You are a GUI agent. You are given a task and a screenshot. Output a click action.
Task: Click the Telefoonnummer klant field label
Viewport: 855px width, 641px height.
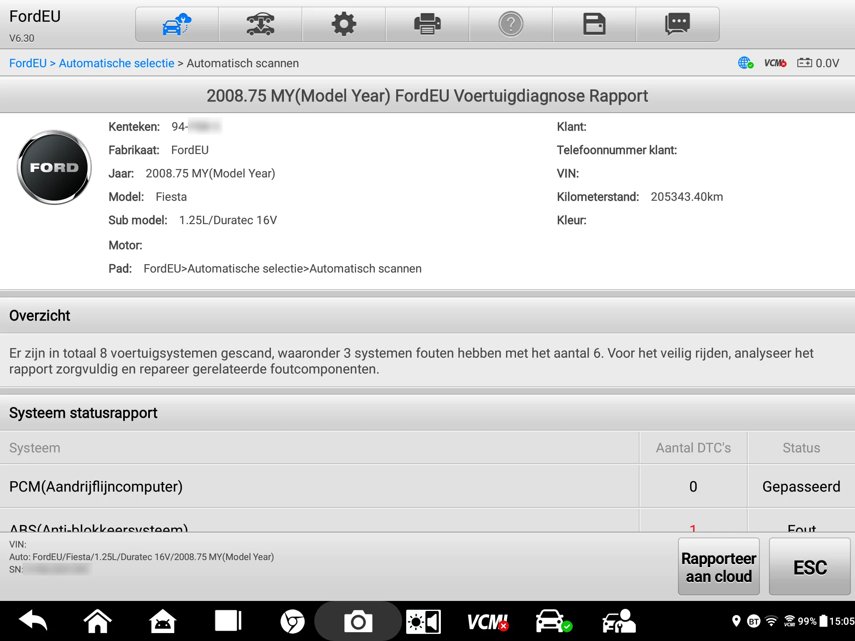tap(617, 150)
